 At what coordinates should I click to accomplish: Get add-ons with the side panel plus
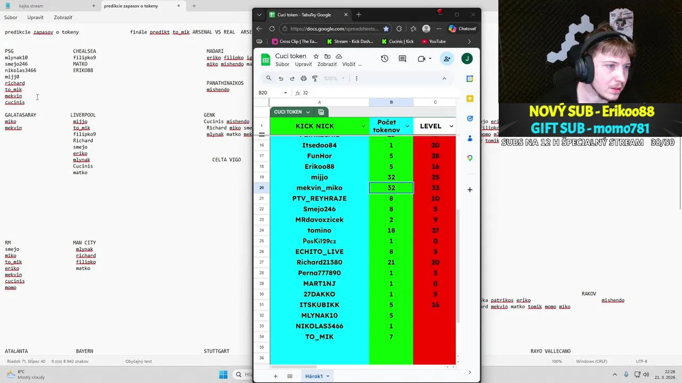pyautogui.click(x=469, y=189)
